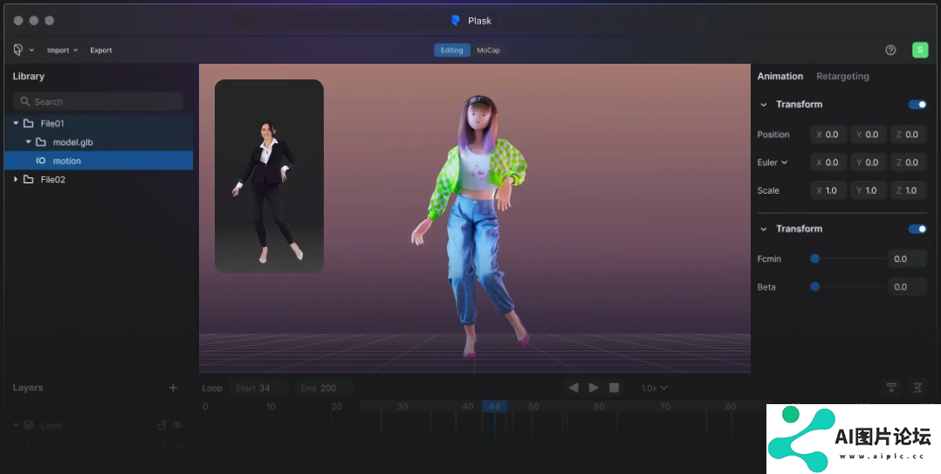Click the frame 44 playhead marker

(x=494, y=406)
